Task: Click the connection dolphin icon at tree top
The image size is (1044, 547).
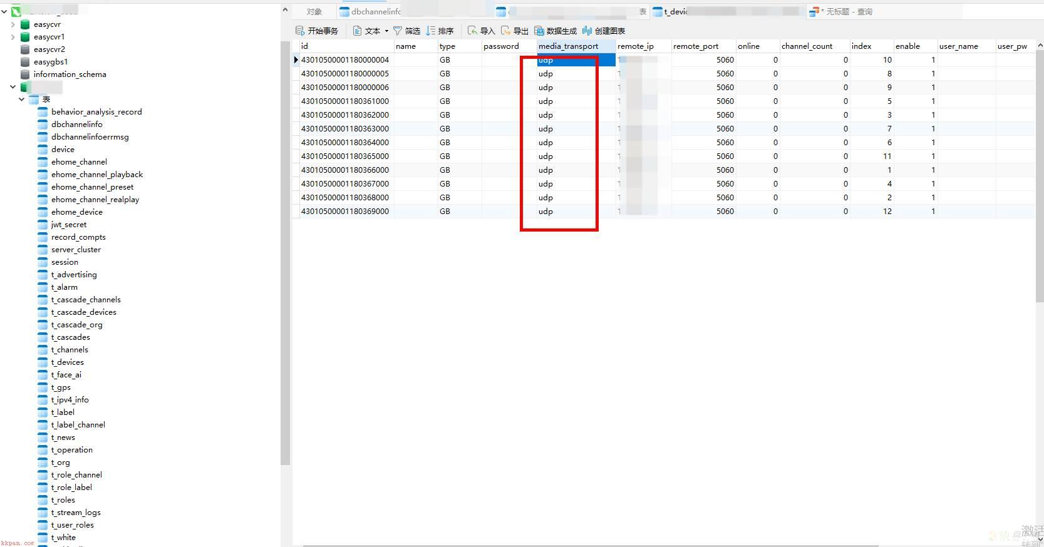Action: [16, 11]
